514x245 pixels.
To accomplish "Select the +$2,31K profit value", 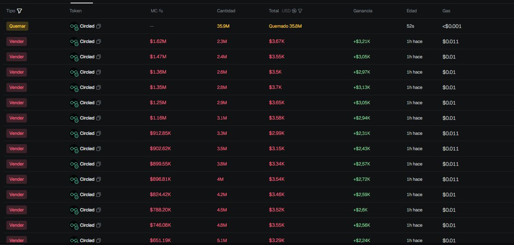I will 362,133.
